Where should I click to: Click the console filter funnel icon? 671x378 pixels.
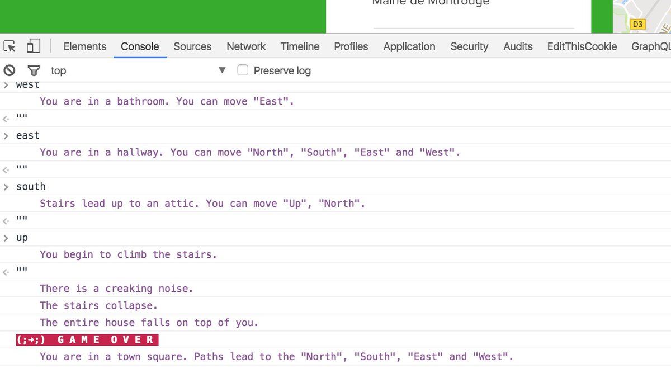(34, 70)
